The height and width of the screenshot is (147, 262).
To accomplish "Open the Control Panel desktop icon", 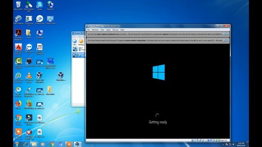I will click(50, 20).
